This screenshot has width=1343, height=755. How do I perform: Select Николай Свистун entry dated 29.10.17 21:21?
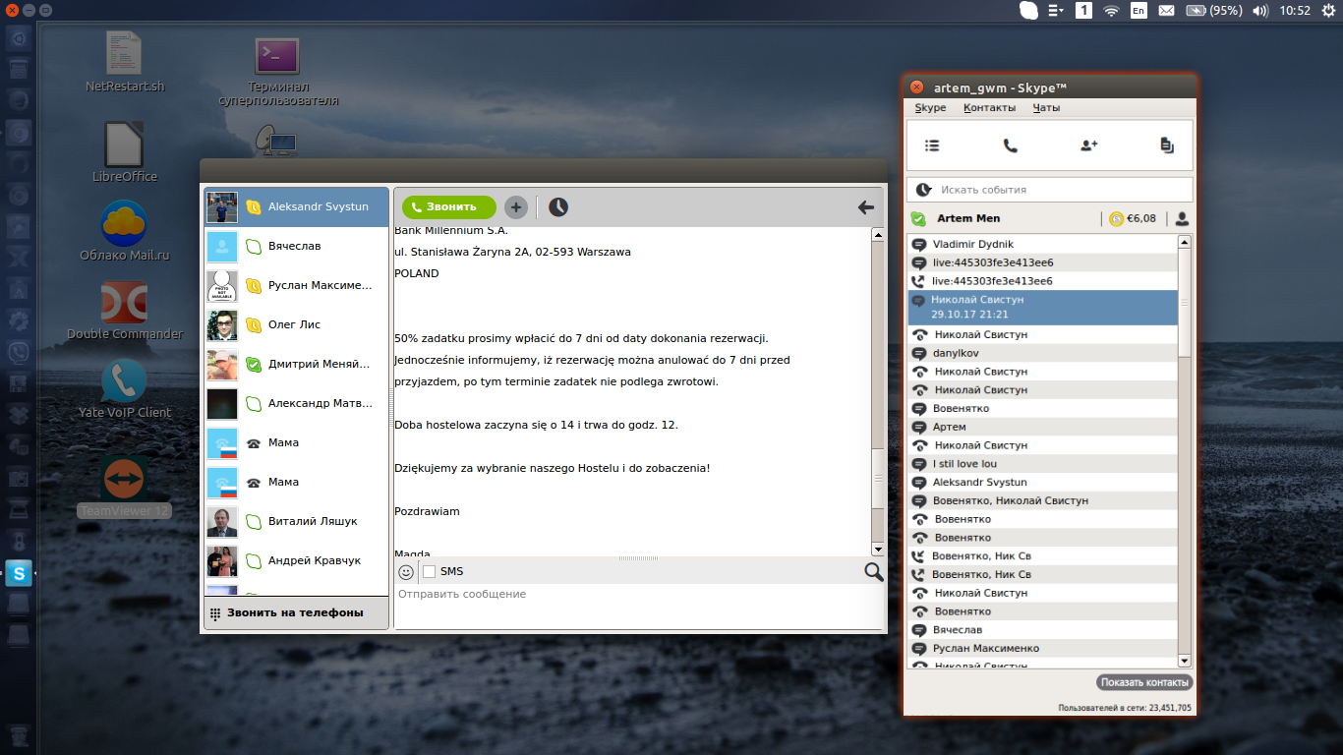(x=1042, y=307)
